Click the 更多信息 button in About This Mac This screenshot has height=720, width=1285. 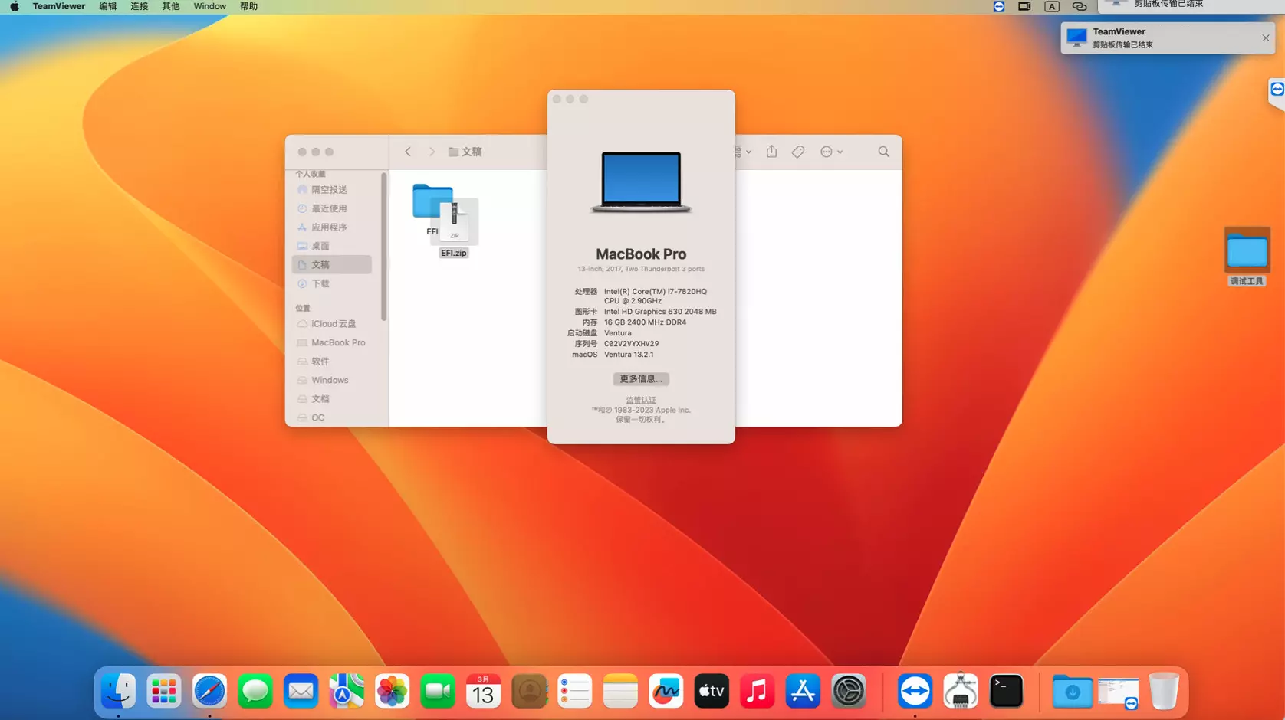coord(641,378)
